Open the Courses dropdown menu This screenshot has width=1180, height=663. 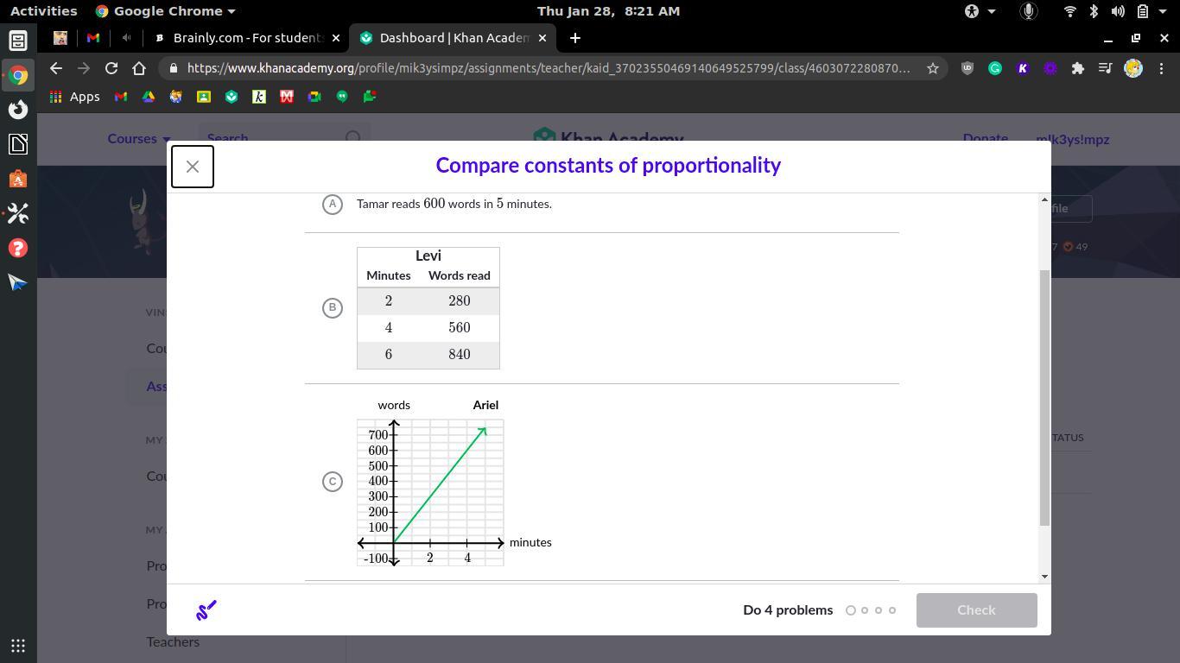[139, 139]
